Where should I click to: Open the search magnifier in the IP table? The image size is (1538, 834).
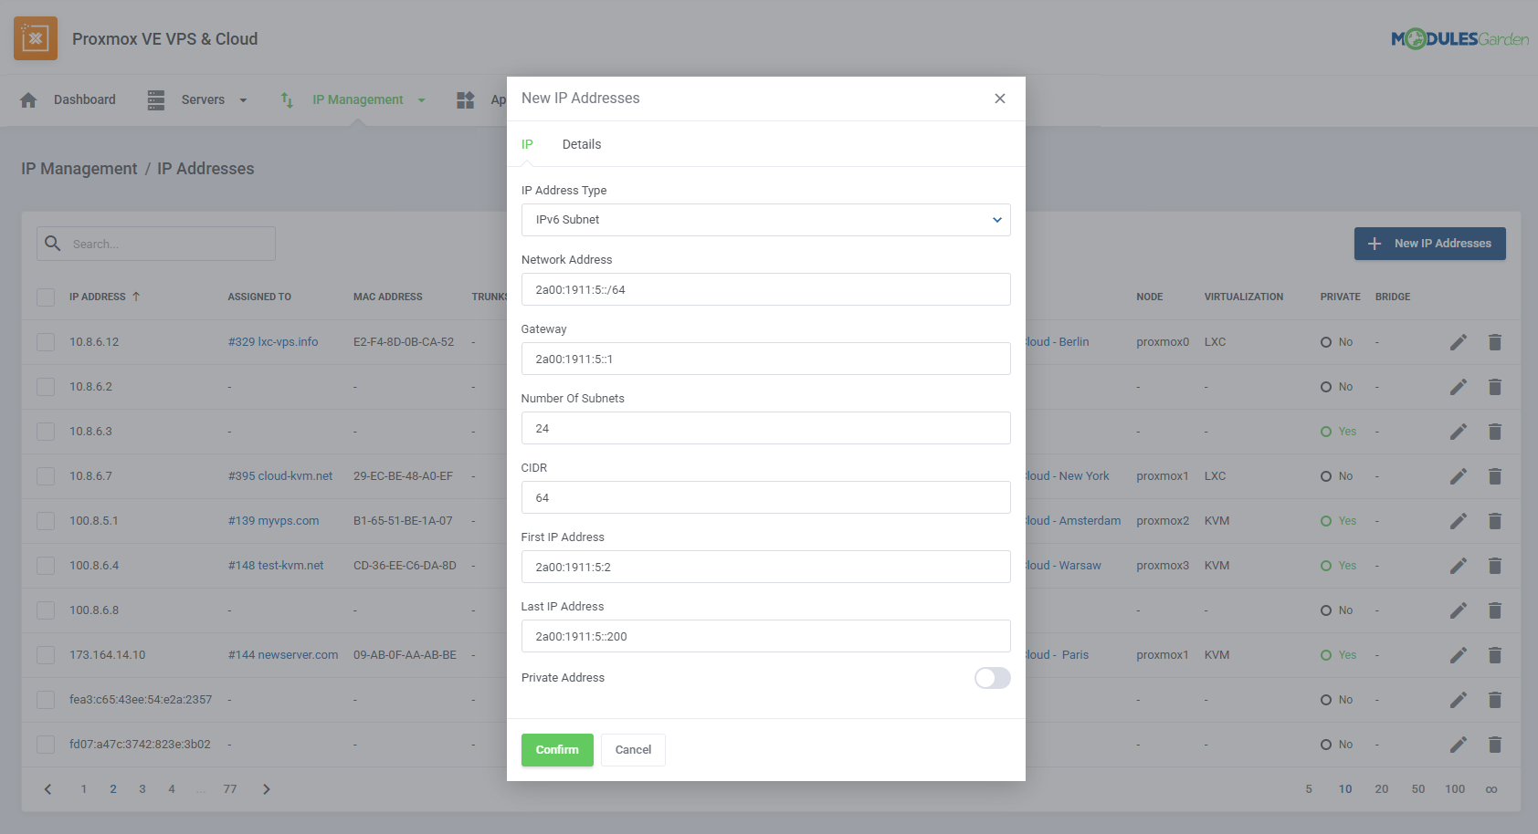point(52,244)
